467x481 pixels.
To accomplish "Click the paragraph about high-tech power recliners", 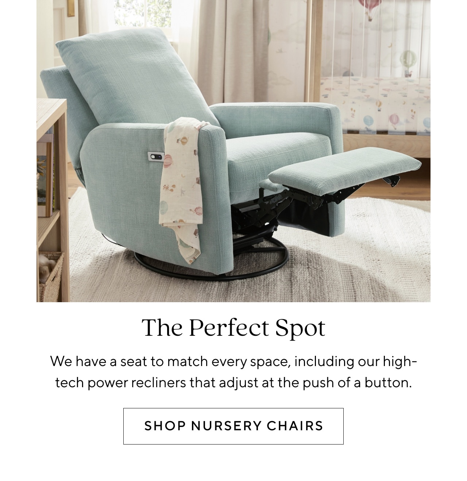I will pos(233,372).
